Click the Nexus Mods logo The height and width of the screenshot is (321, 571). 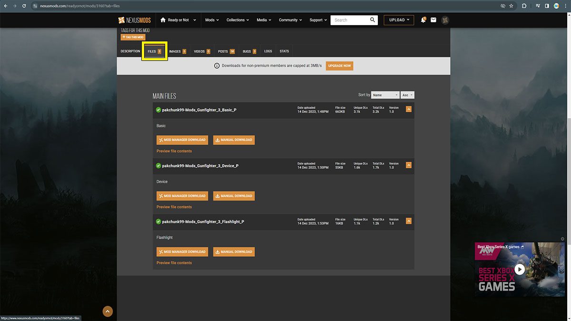click(x=134, y=20)
